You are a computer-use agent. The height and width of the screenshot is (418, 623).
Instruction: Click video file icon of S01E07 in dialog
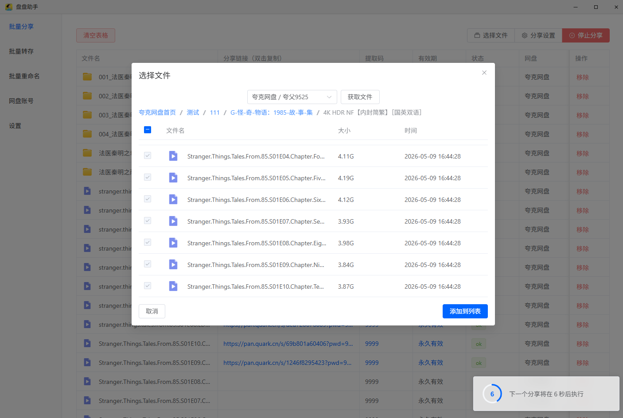173,221
